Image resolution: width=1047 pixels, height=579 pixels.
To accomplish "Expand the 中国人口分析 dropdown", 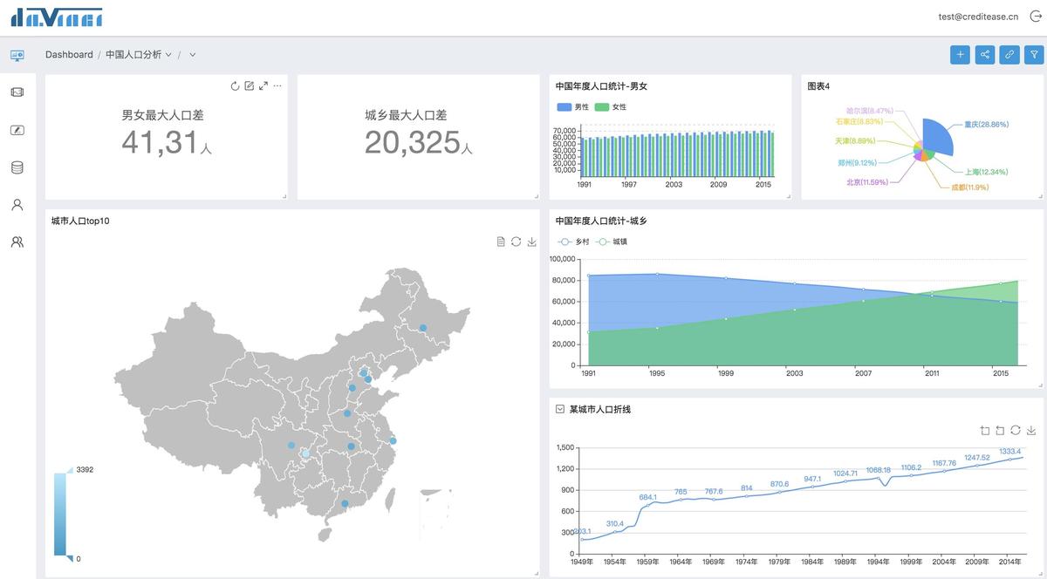I will pos(139,54).
